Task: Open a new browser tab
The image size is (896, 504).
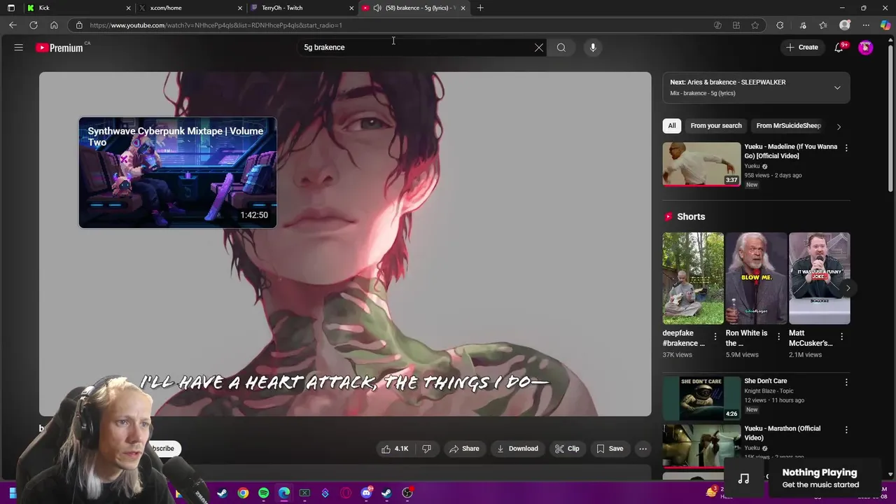Action: 480,8
